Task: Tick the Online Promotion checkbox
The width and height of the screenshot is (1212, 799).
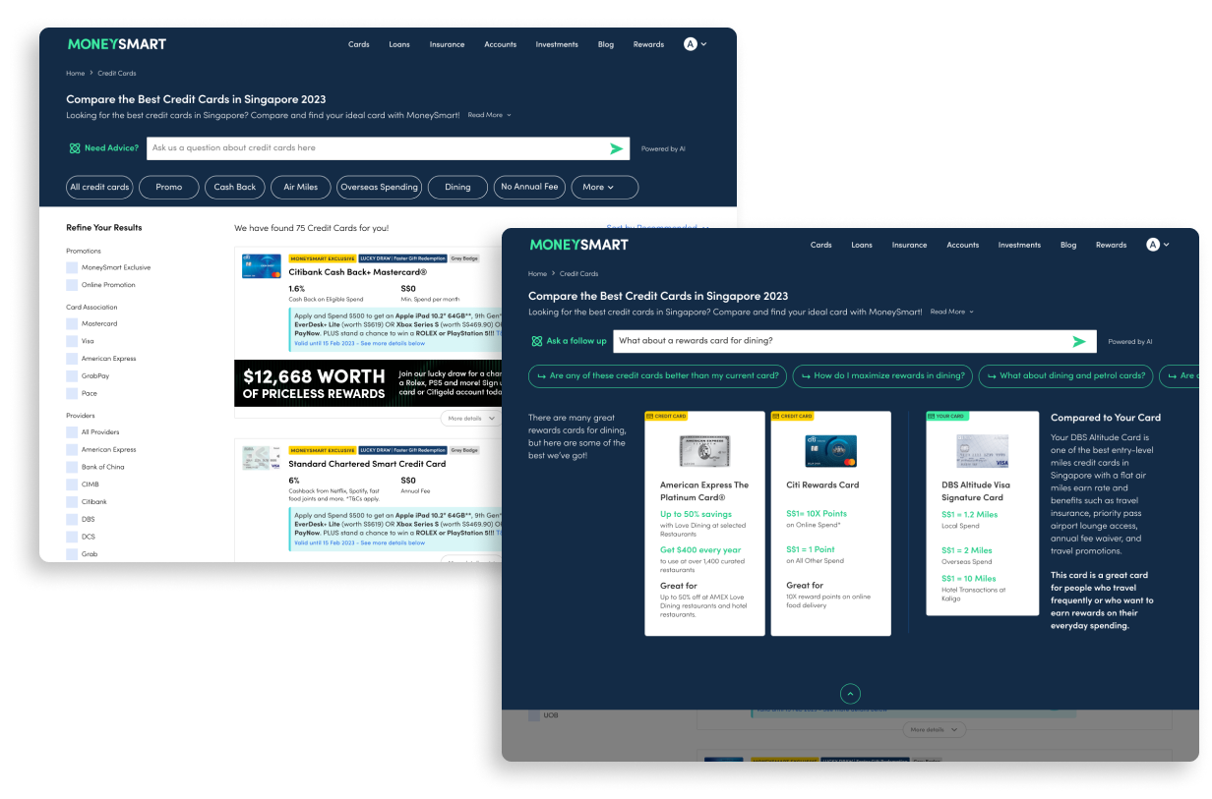Action: click(x=72, y=285)
